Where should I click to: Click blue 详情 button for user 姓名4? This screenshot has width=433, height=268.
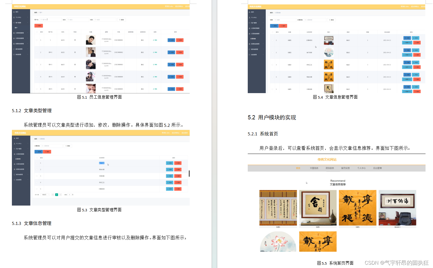(171, 77)
